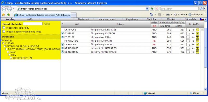Select 'filtr palivový MANN' product name
The image size is (208, 102).
[x=101, y=41]
